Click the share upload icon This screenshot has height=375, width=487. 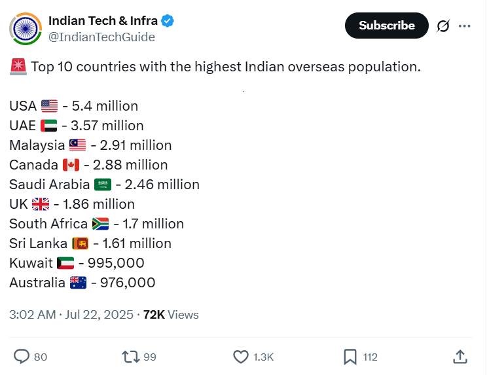coord(460,357)
